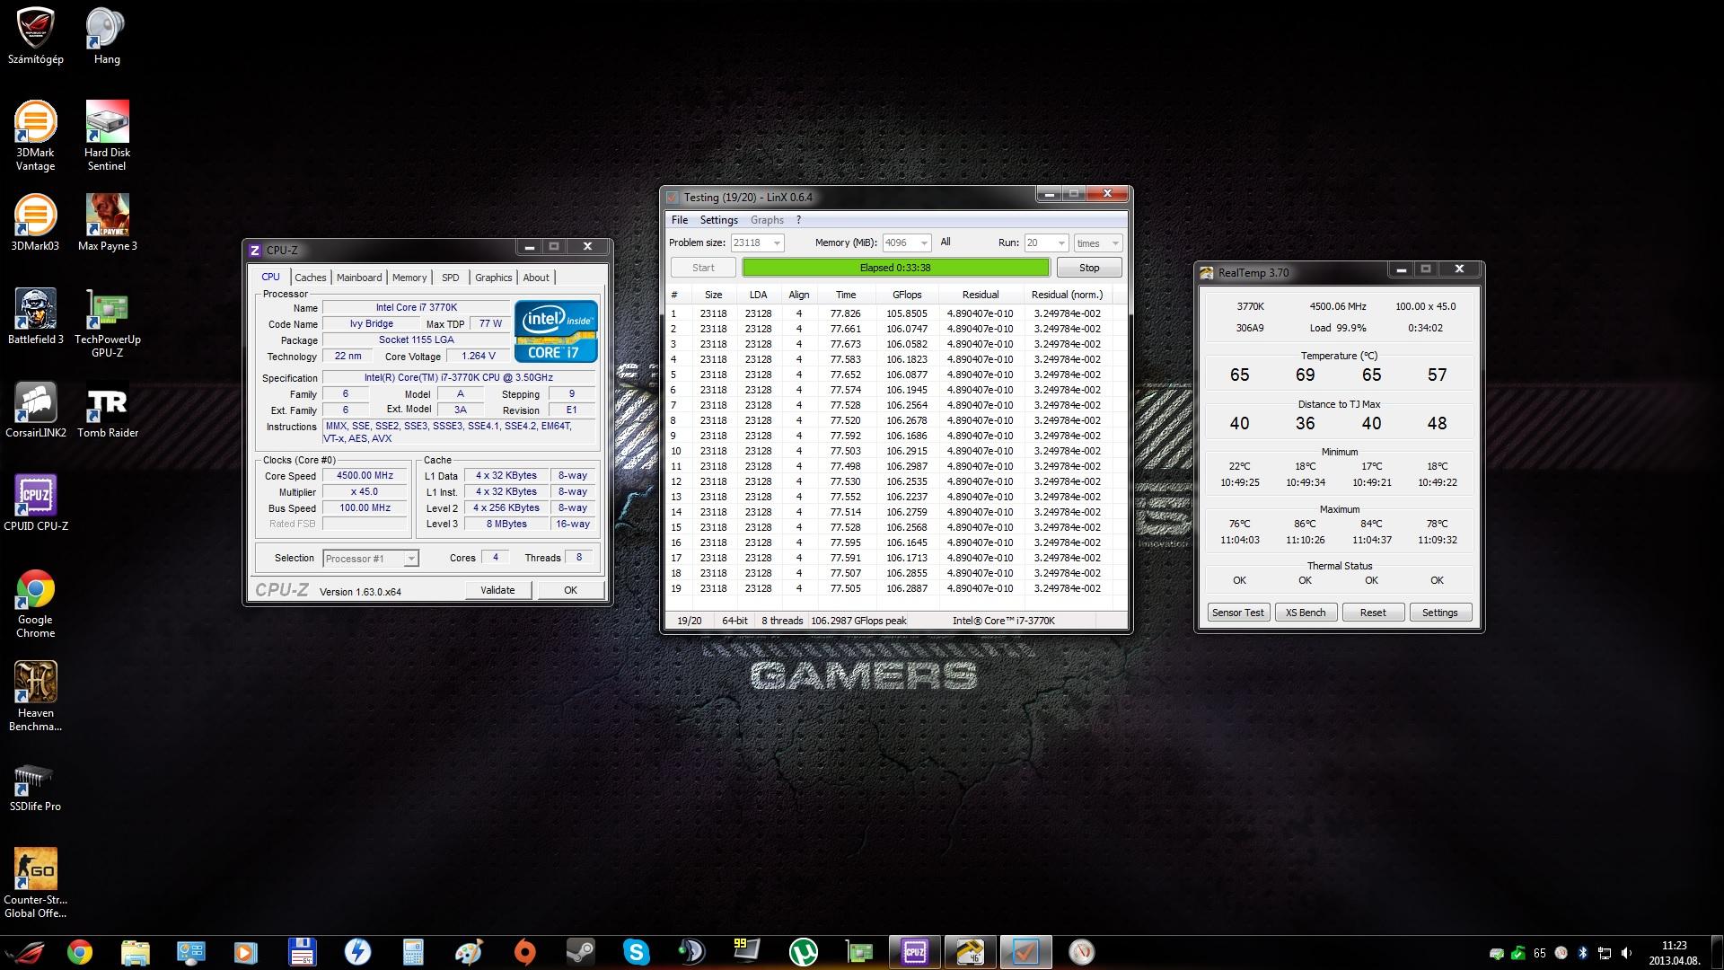
Task: Open Paint palette icon in taskbar
Action: 469,952
